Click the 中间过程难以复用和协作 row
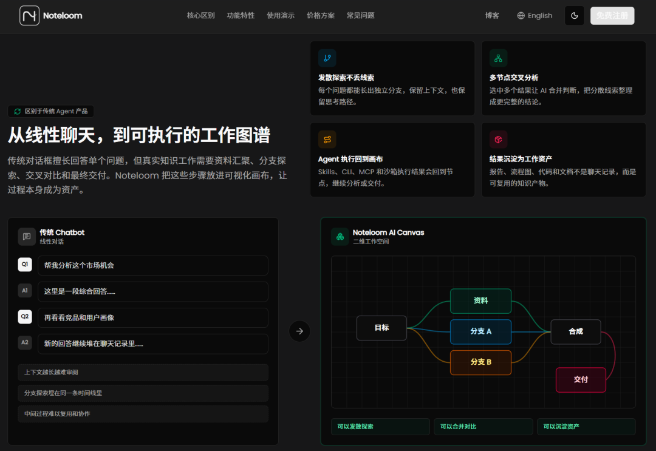The width and height of the screenshot is (656, 451). pyautogui.click(x=143, y=414)
